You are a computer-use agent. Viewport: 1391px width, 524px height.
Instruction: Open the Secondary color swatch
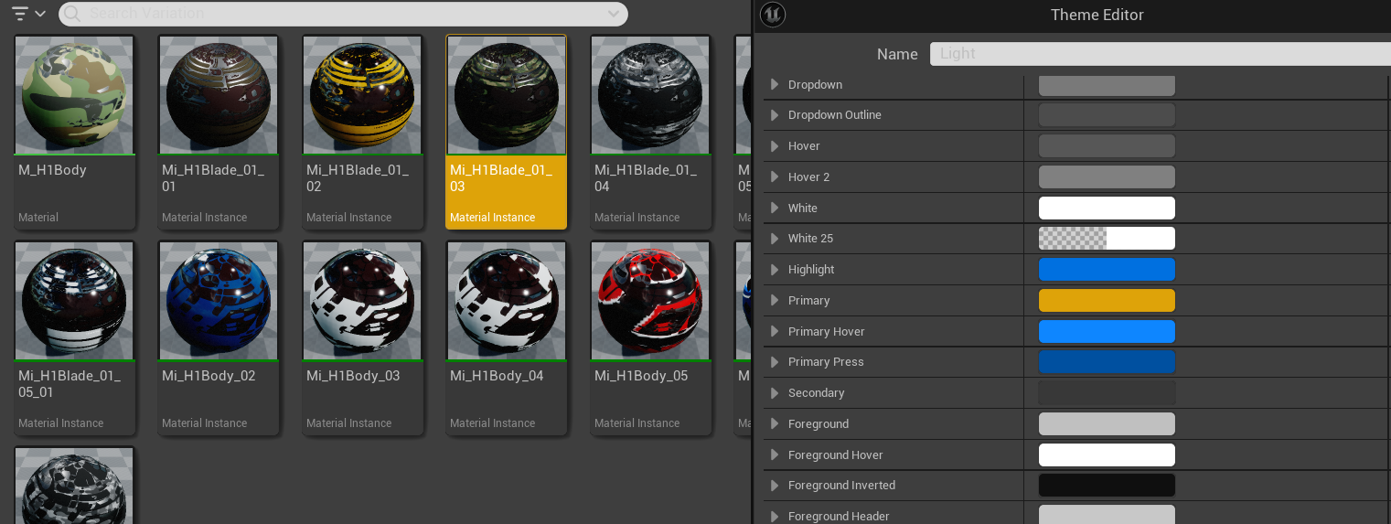point(1107,393)
